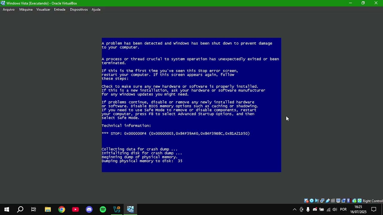The height and width of the screenshot is (215, 383).
Task: Click 'Beginning dump of physical memory' line
Action: point(139,157)
